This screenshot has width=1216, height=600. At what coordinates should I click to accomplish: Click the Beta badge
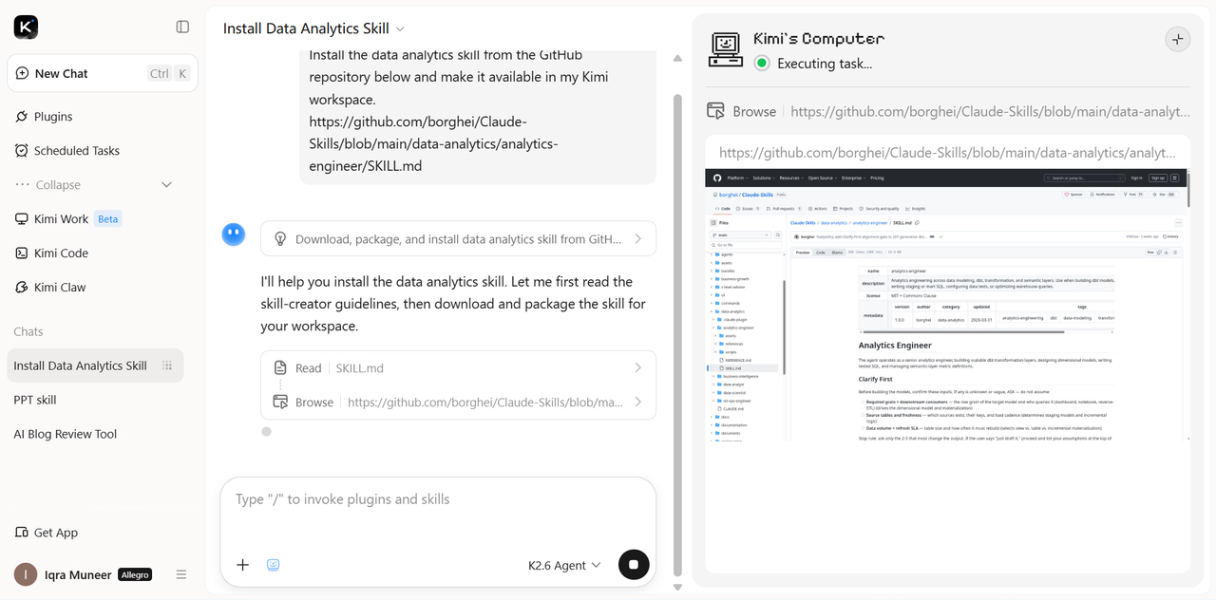point(108,219)
